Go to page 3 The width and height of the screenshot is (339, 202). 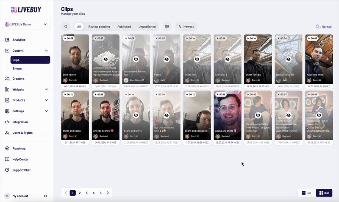point(87,193)
